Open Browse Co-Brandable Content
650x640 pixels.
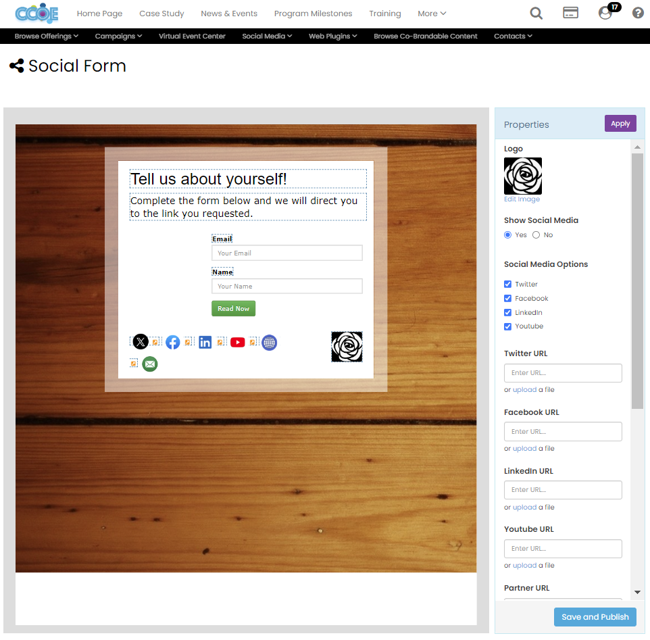click(x=425, y=36)
